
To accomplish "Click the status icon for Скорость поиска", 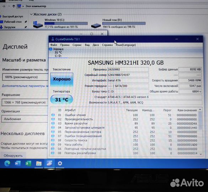I will [x=53, y=140].
